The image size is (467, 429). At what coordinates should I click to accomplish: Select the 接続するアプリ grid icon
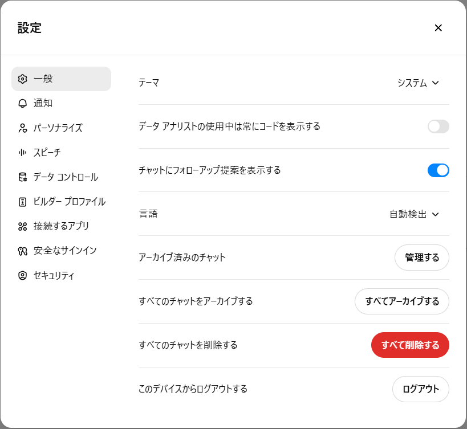point(23,226)
